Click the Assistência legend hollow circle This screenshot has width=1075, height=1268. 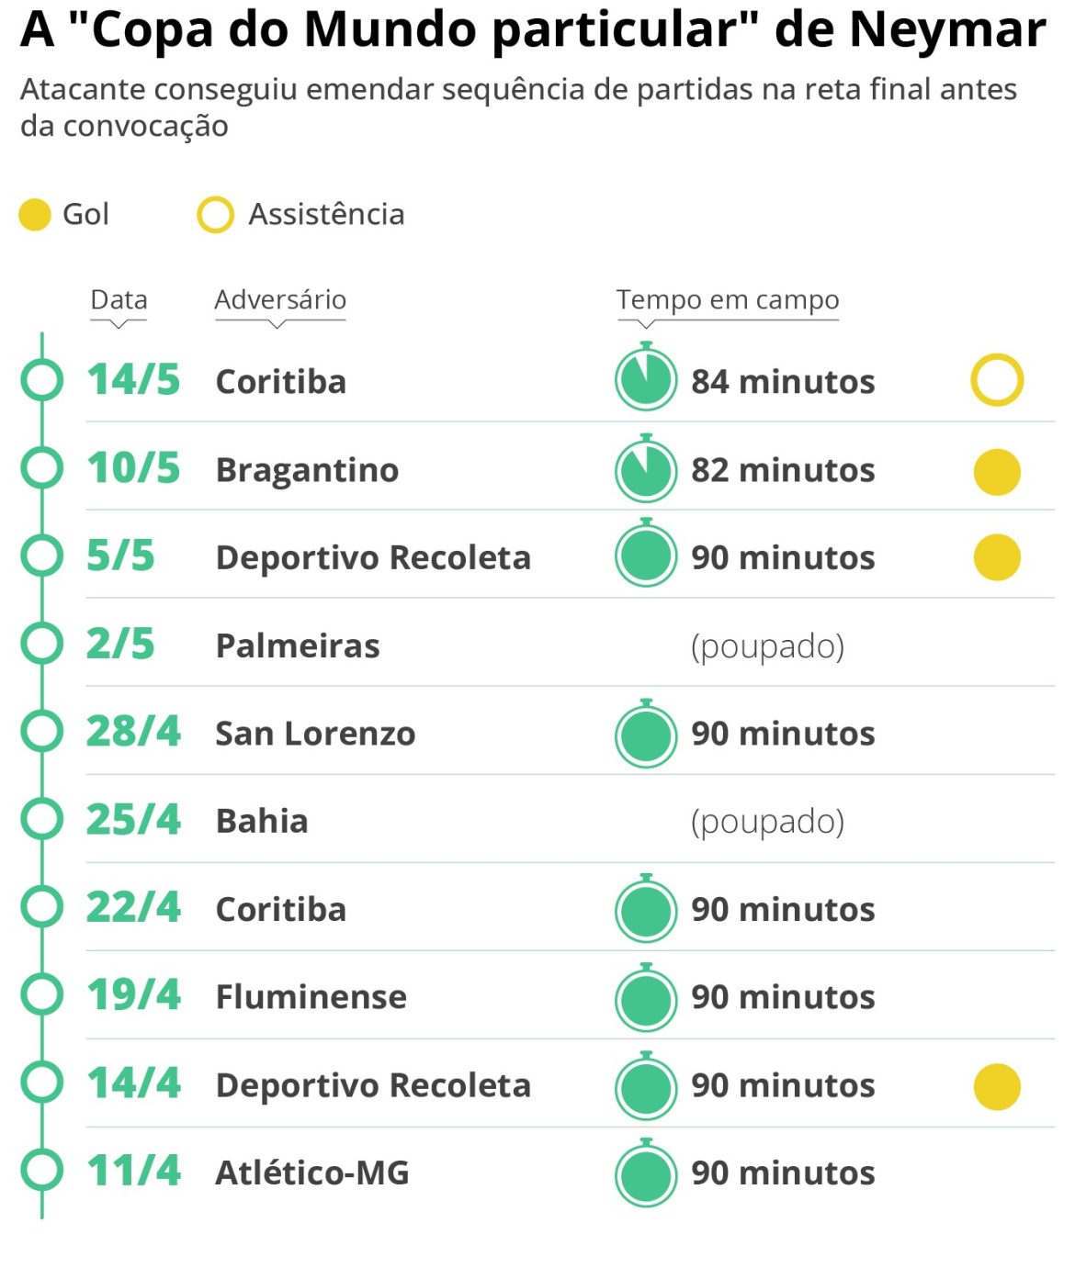(x=215, y=215)
